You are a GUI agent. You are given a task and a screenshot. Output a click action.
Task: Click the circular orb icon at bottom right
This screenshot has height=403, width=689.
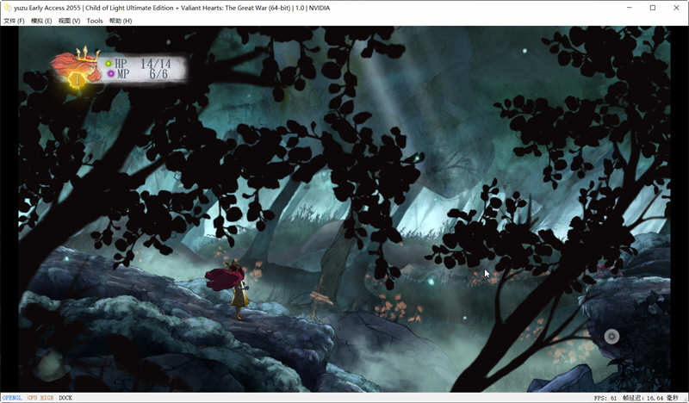(611, 337)
